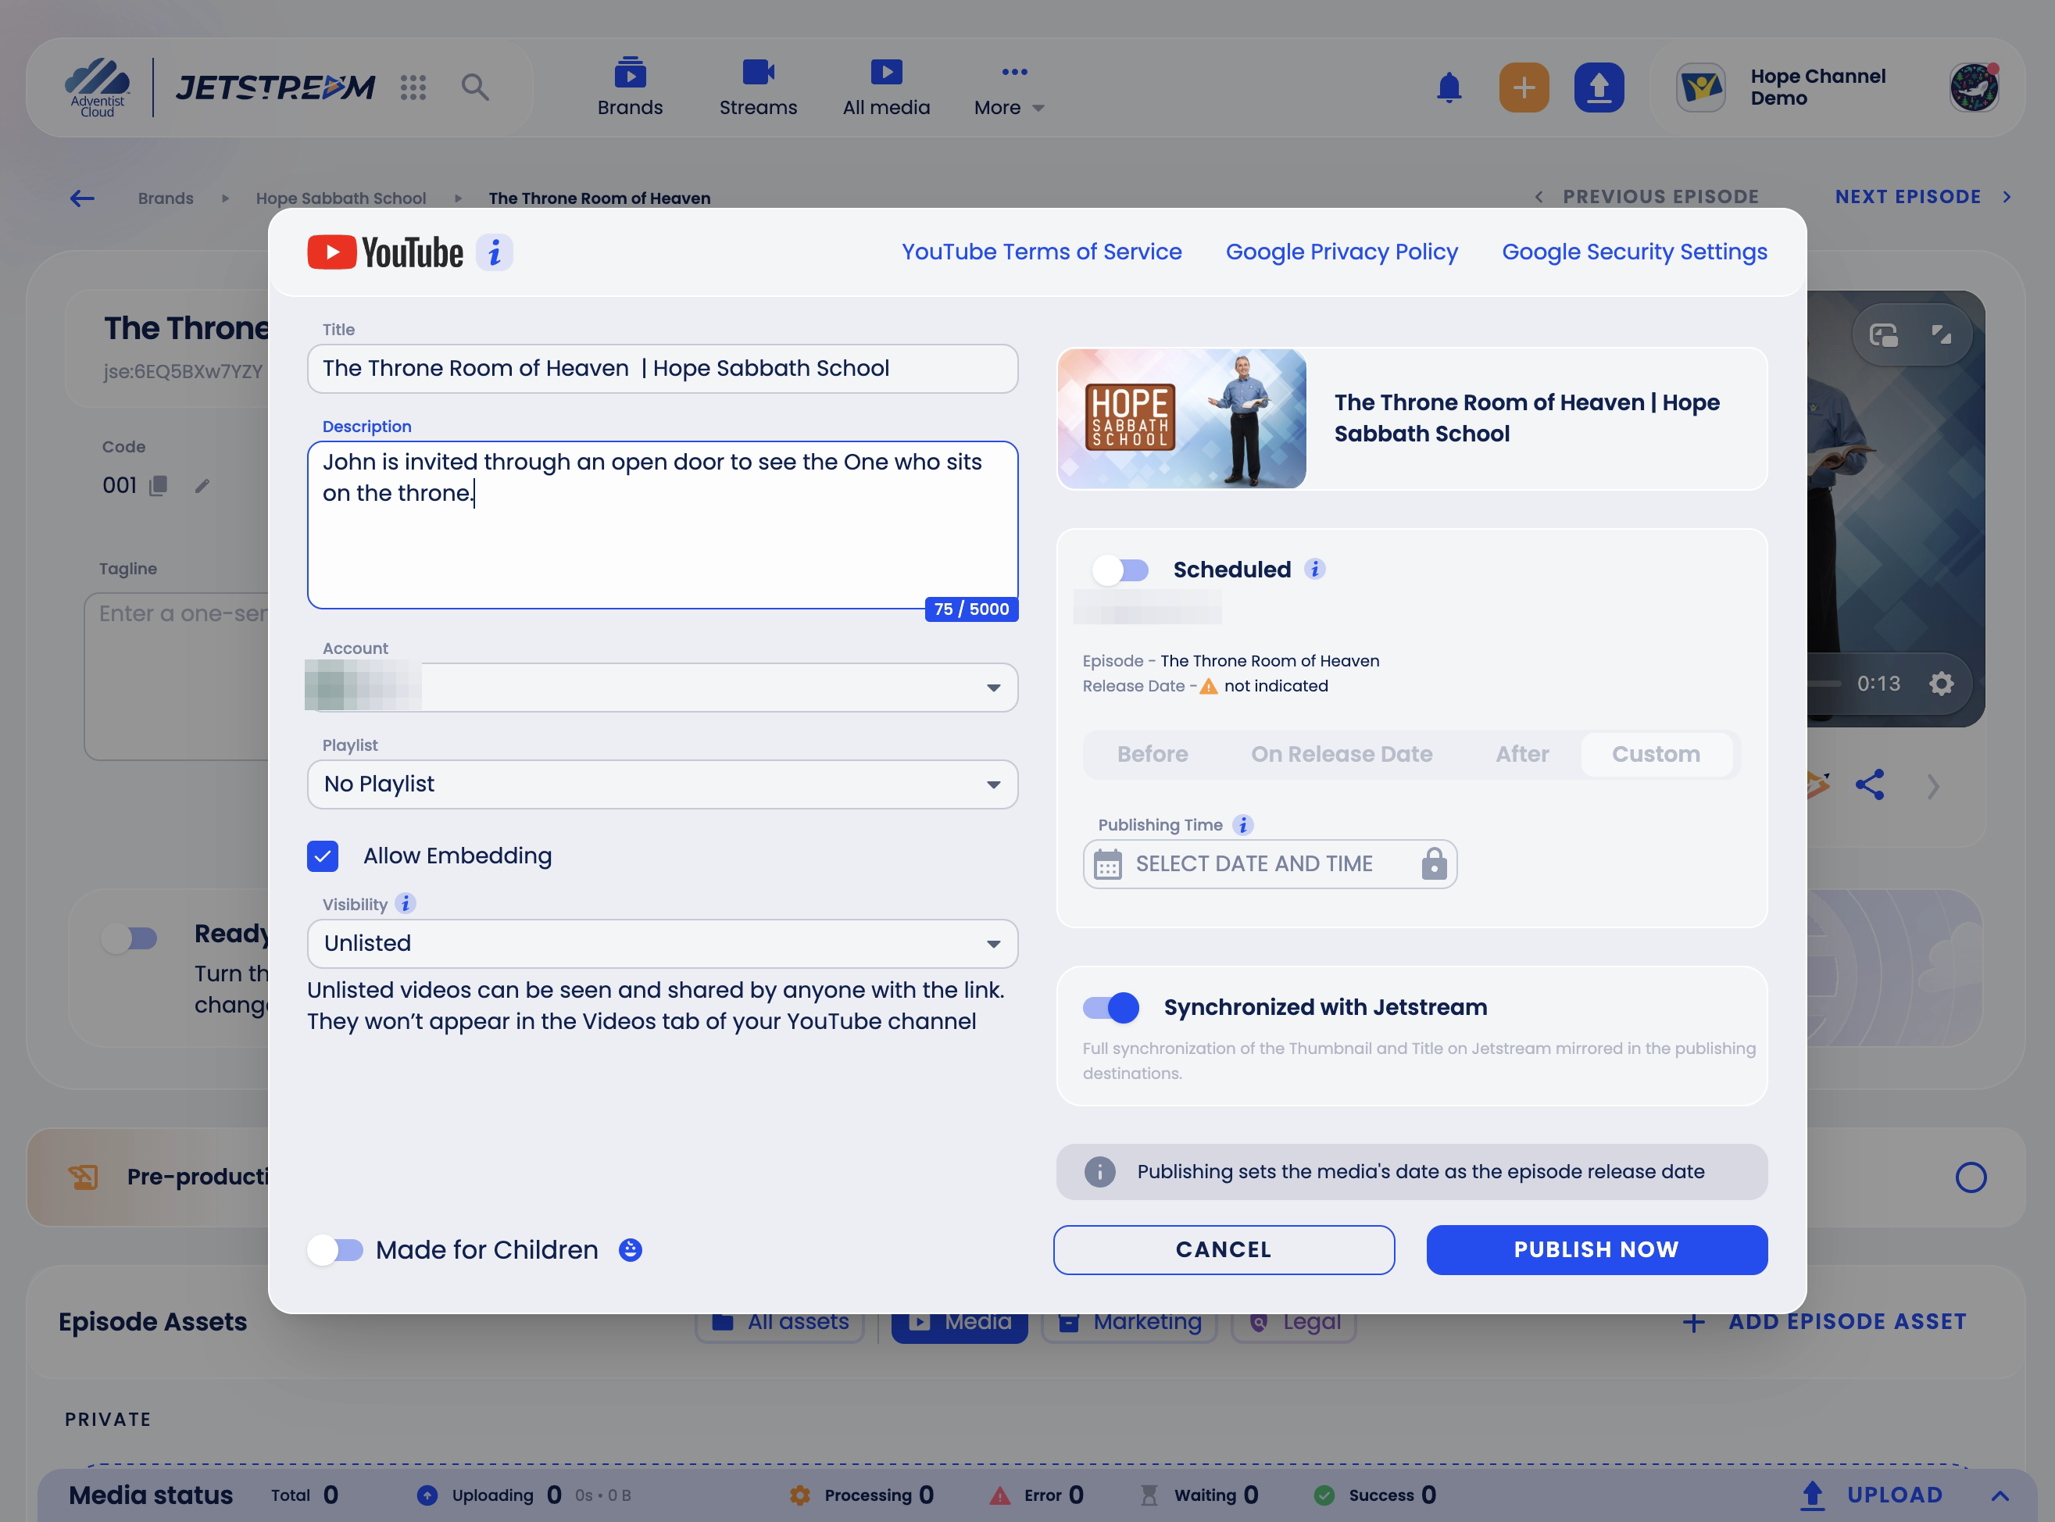The height and width of the screenshot is (1522, 2055).
Task: Open the apps grid icon next to Jetstream
Action: [x=413, y=88]
